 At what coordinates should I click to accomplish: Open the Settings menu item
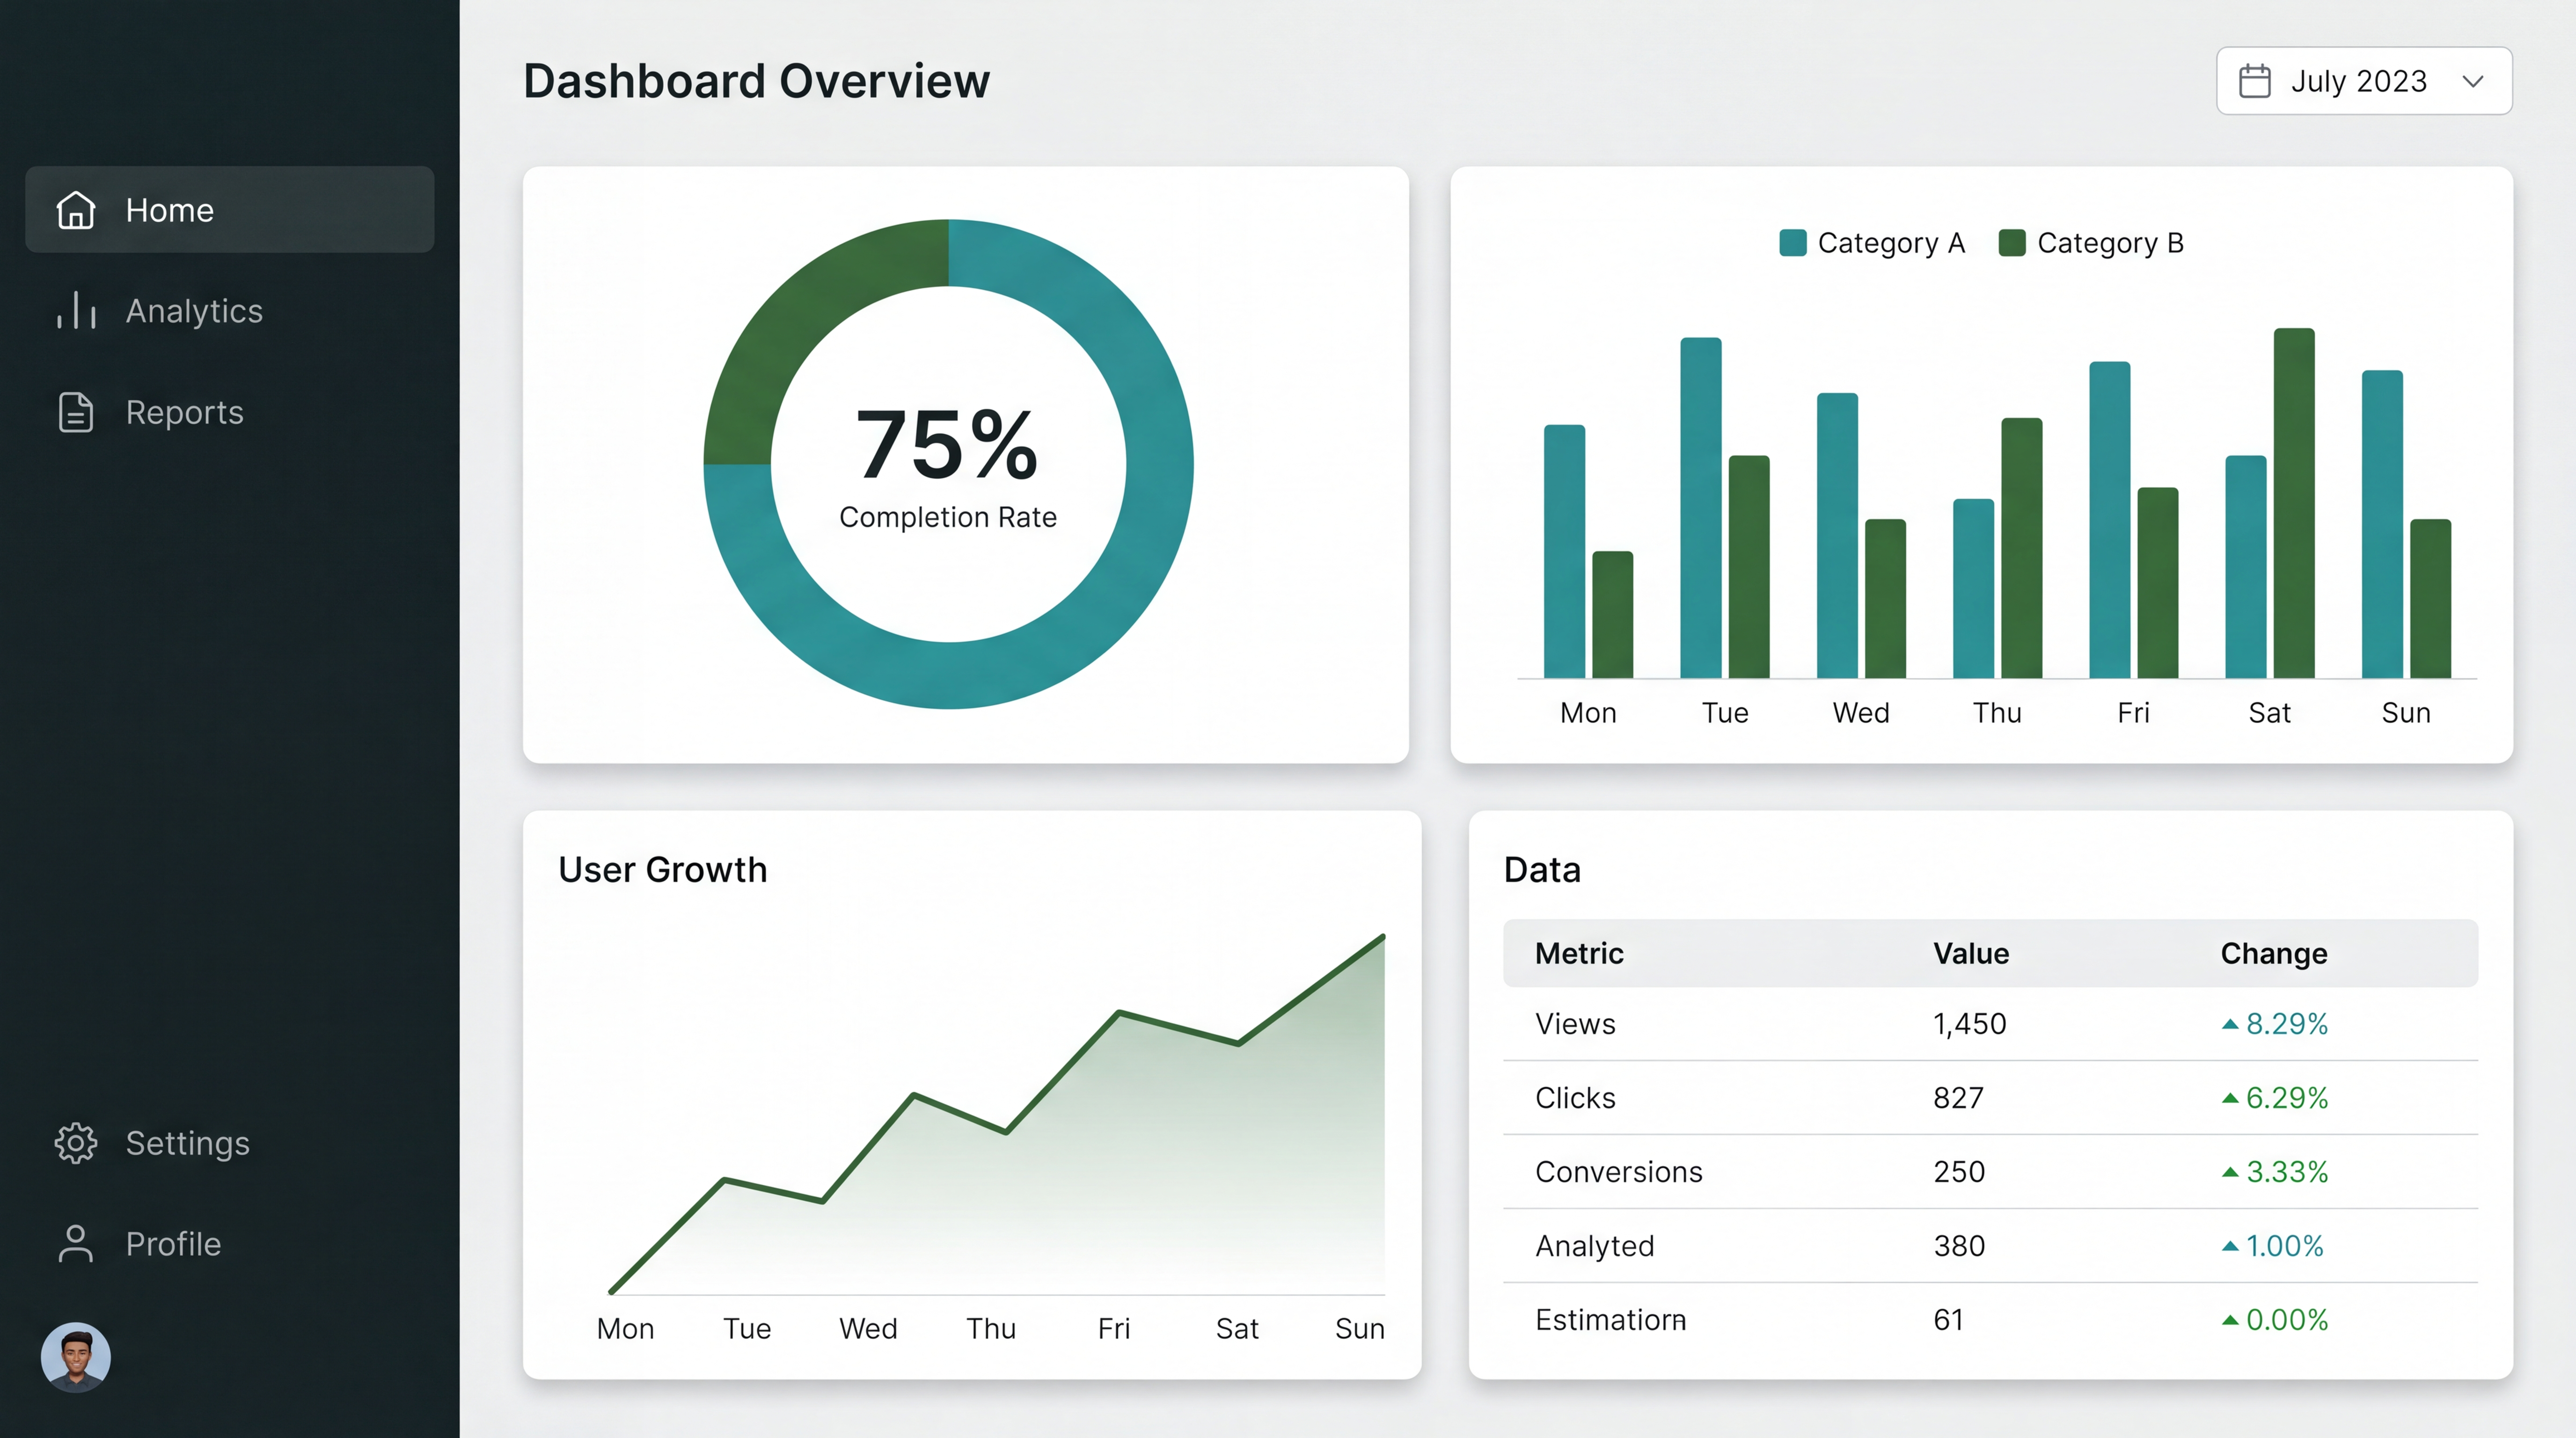(230, 1143)
